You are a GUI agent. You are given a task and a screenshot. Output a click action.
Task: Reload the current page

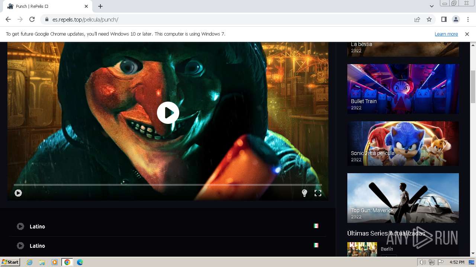(x=32, y=19)
